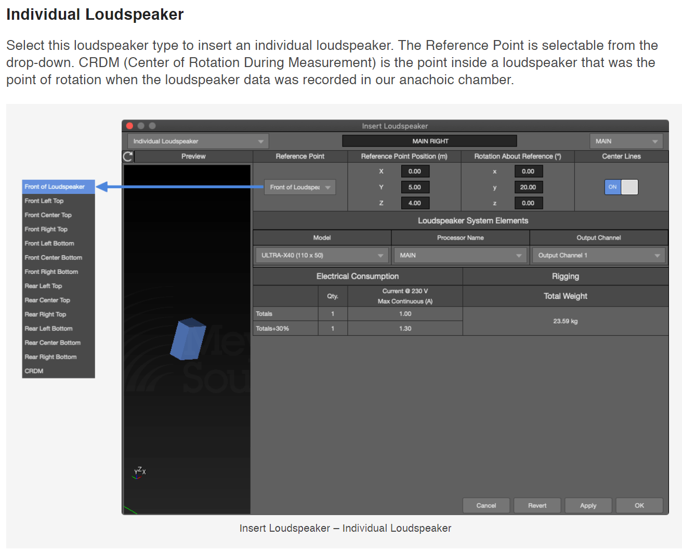The height and width of the screenshot is (552, 682).
Task: Click the rotation z field 0.00
Action: pyautogui.click(x=528, y=203)
